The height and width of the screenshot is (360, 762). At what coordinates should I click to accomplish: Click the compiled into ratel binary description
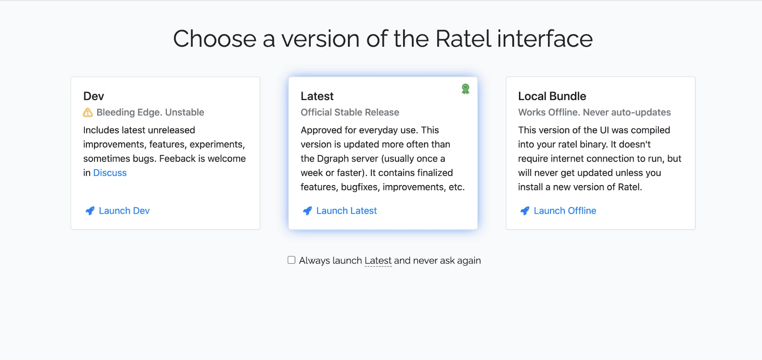tap(600, 158)
